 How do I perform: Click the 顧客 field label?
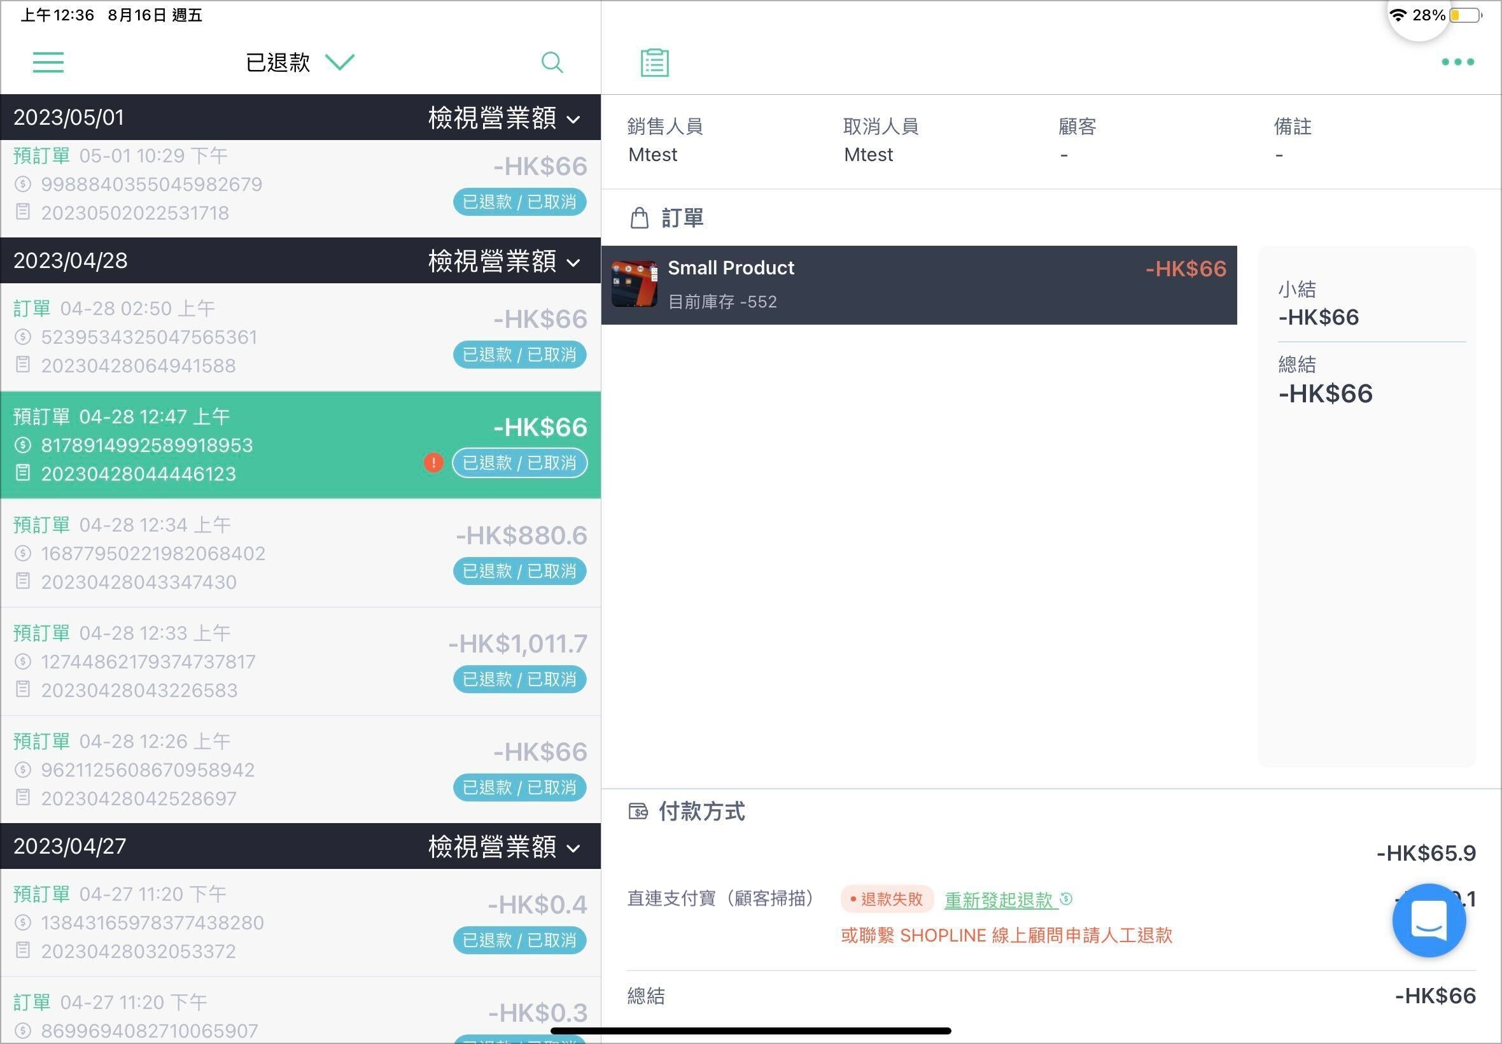coord(1077,126)
